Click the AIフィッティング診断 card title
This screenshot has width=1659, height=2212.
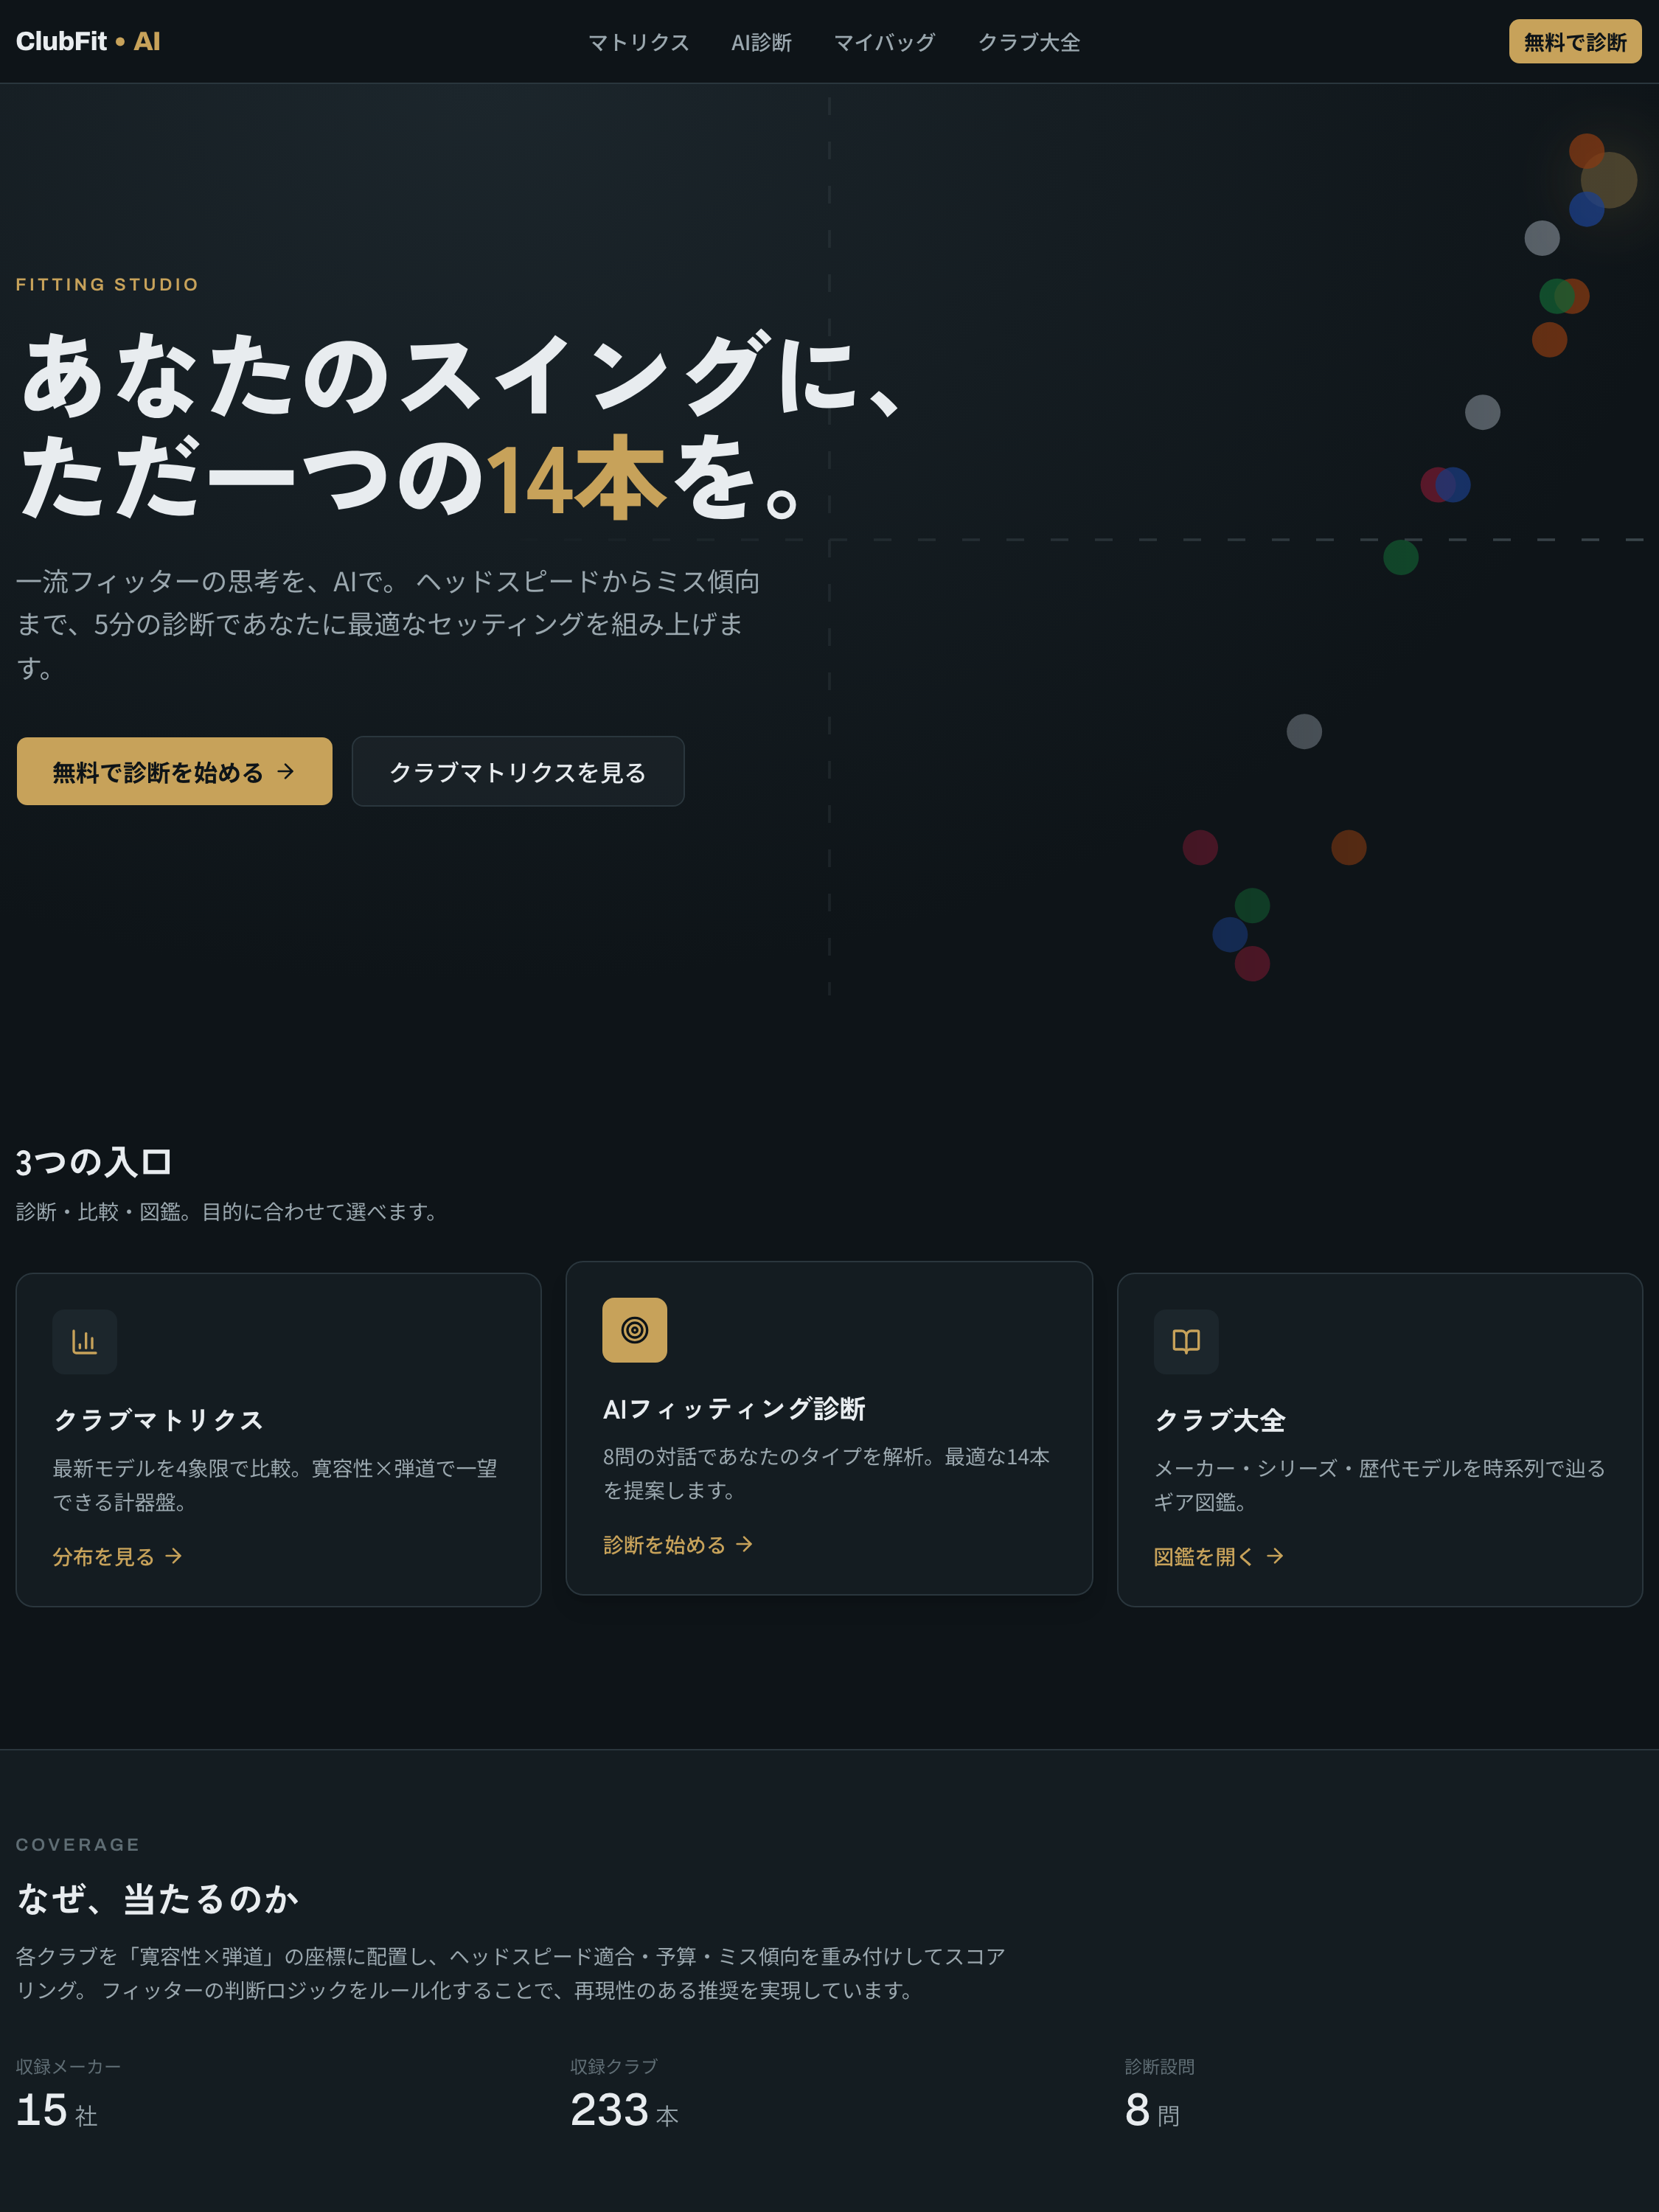tap(734, 1408)
